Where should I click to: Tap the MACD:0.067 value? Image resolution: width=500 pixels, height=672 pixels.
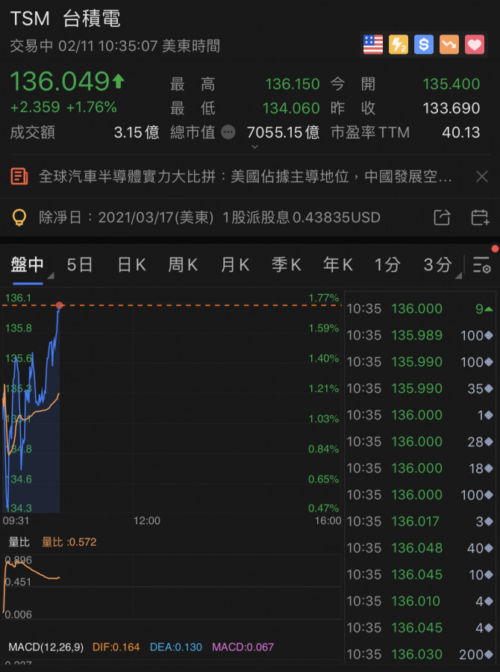pyautogui.click(x=243, y=647)
